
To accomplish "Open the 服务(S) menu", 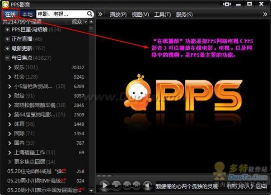I will [x=184, y=14].
